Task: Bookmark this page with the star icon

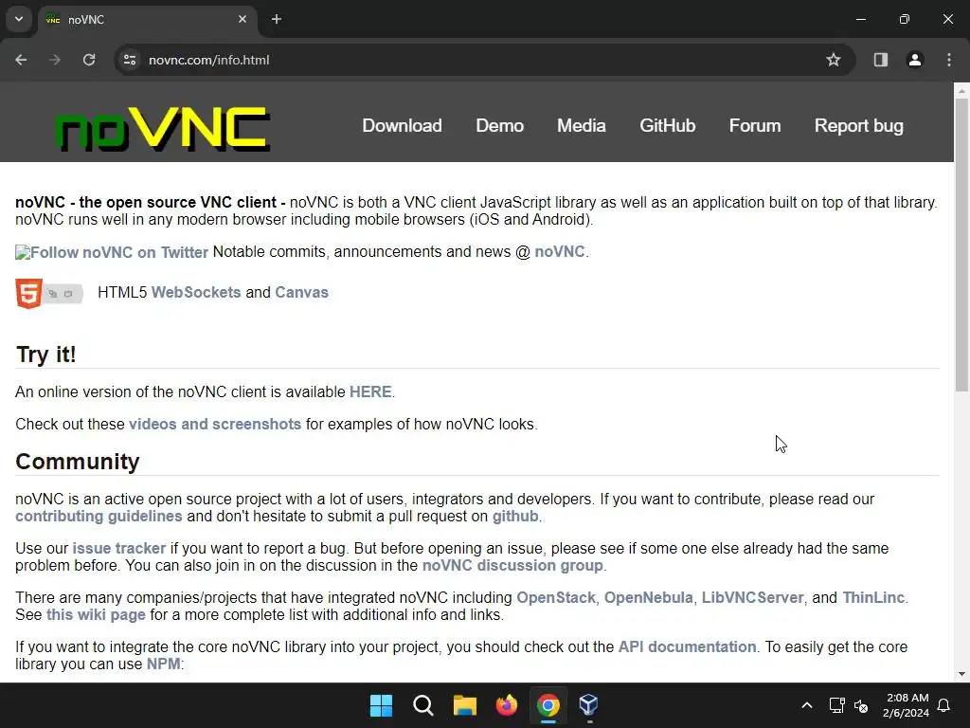Action: [x=834, y=60]
